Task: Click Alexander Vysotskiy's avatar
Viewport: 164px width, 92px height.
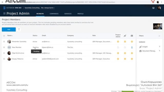Action: coord(9,41)
